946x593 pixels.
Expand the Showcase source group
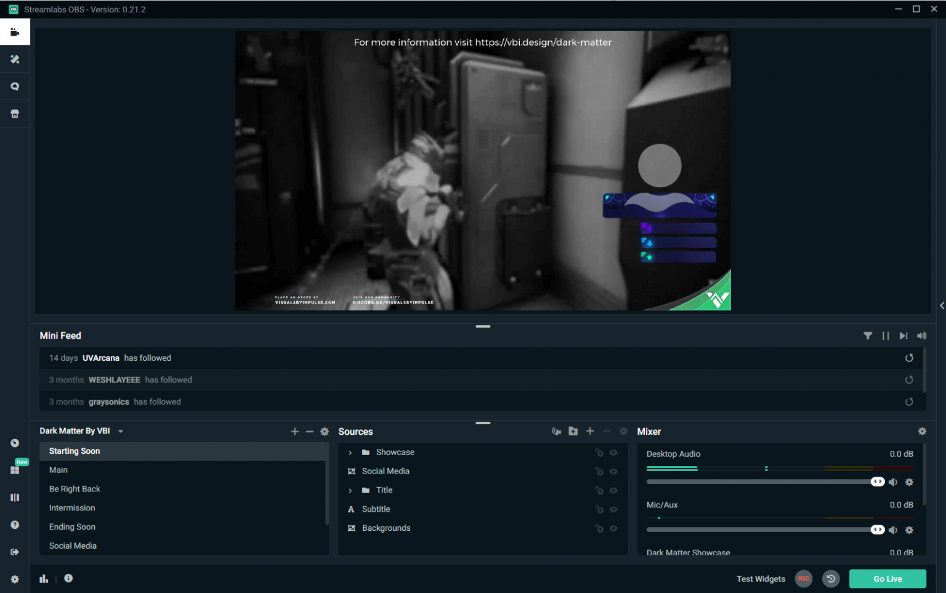(x=350, y=452)
